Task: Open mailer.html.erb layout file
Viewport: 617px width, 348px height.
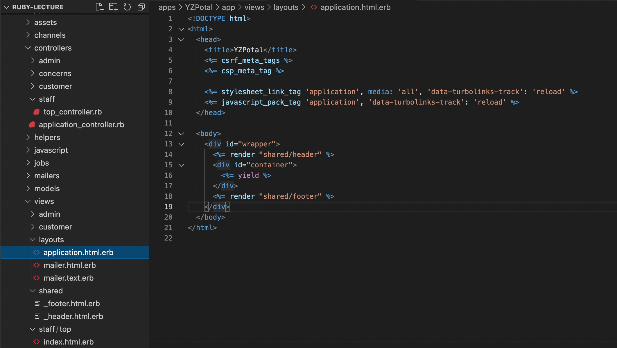Action: [69, 265]
